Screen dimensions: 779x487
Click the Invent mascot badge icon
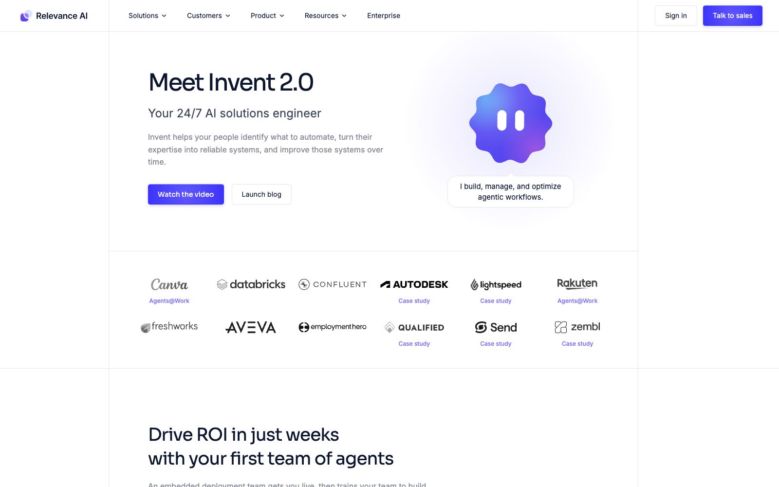pos(511,123)
